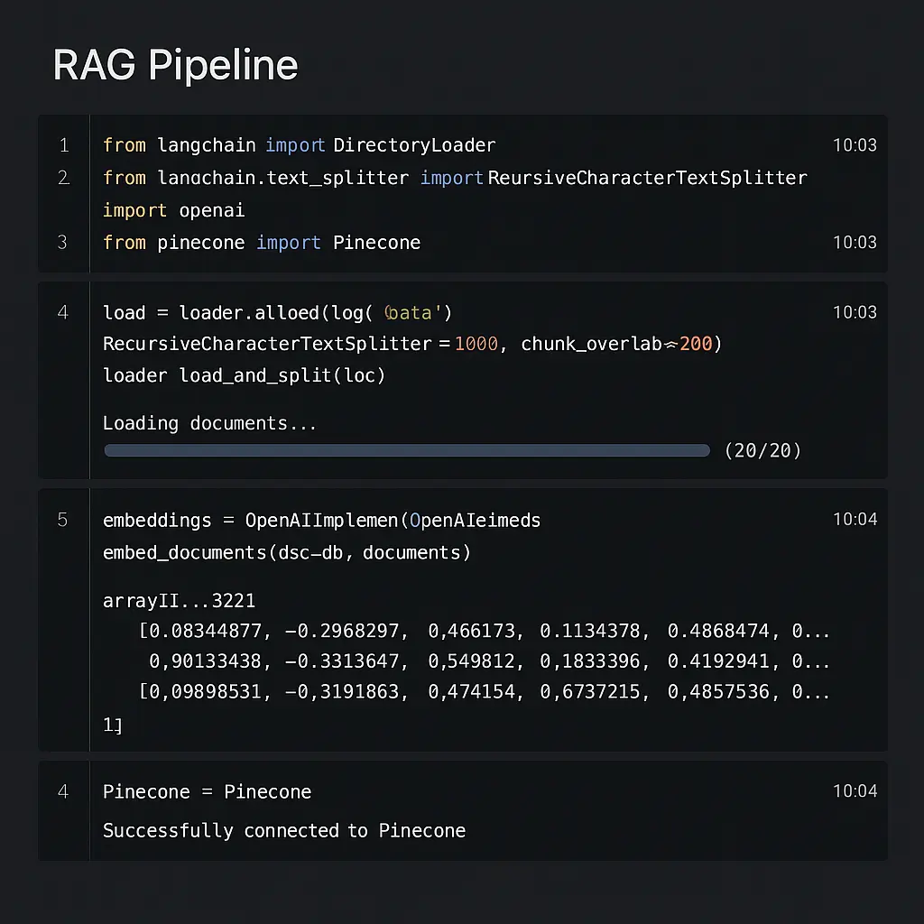
Task: Click the from pinecone import Pinecone line
Action: (x=262, y=243)
